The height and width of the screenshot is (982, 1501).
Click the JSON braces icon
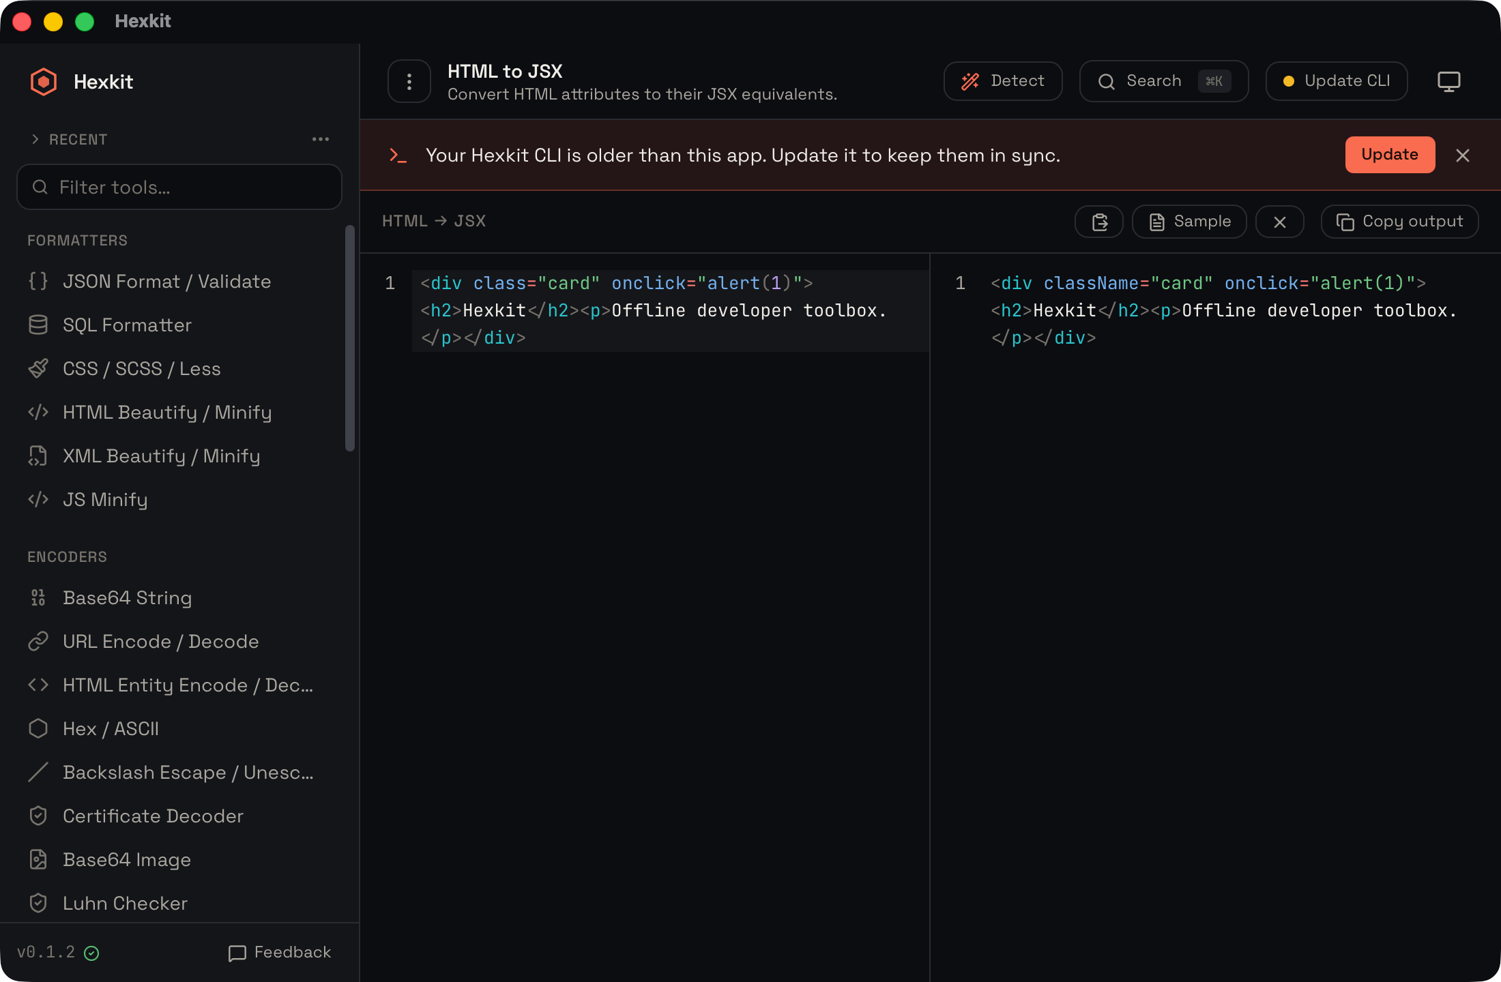point(38,281)
